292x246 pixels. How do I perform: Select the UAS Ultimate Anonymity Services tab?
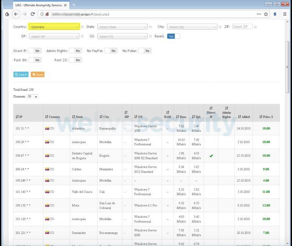point(36,5)
